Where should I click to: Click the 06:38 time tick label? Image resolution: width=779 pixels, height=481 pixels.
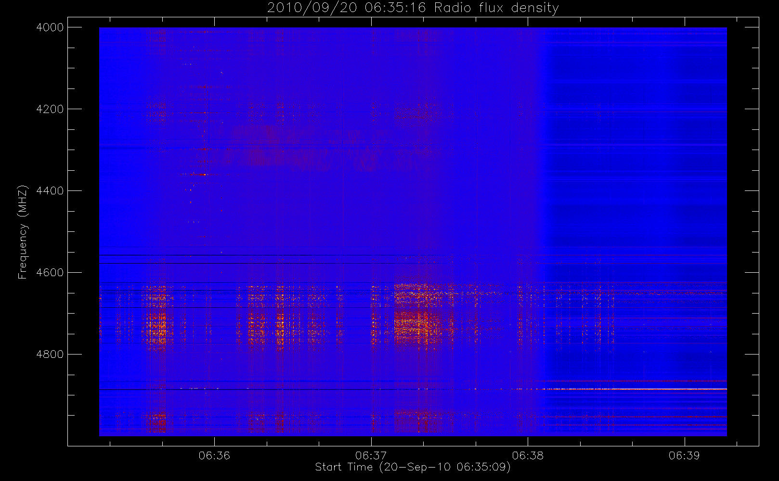528,456
